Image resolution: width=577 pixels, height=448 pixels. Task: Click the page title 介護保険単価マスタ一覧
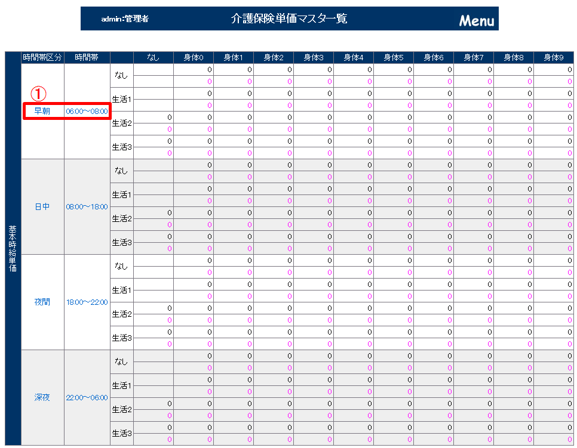(x=289, y=18)
